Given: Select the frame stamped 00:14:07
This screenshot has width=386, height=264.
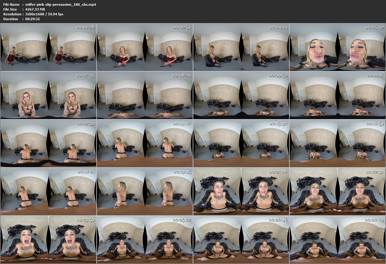Looking at the screenshot, I should (x=145, y=144).
